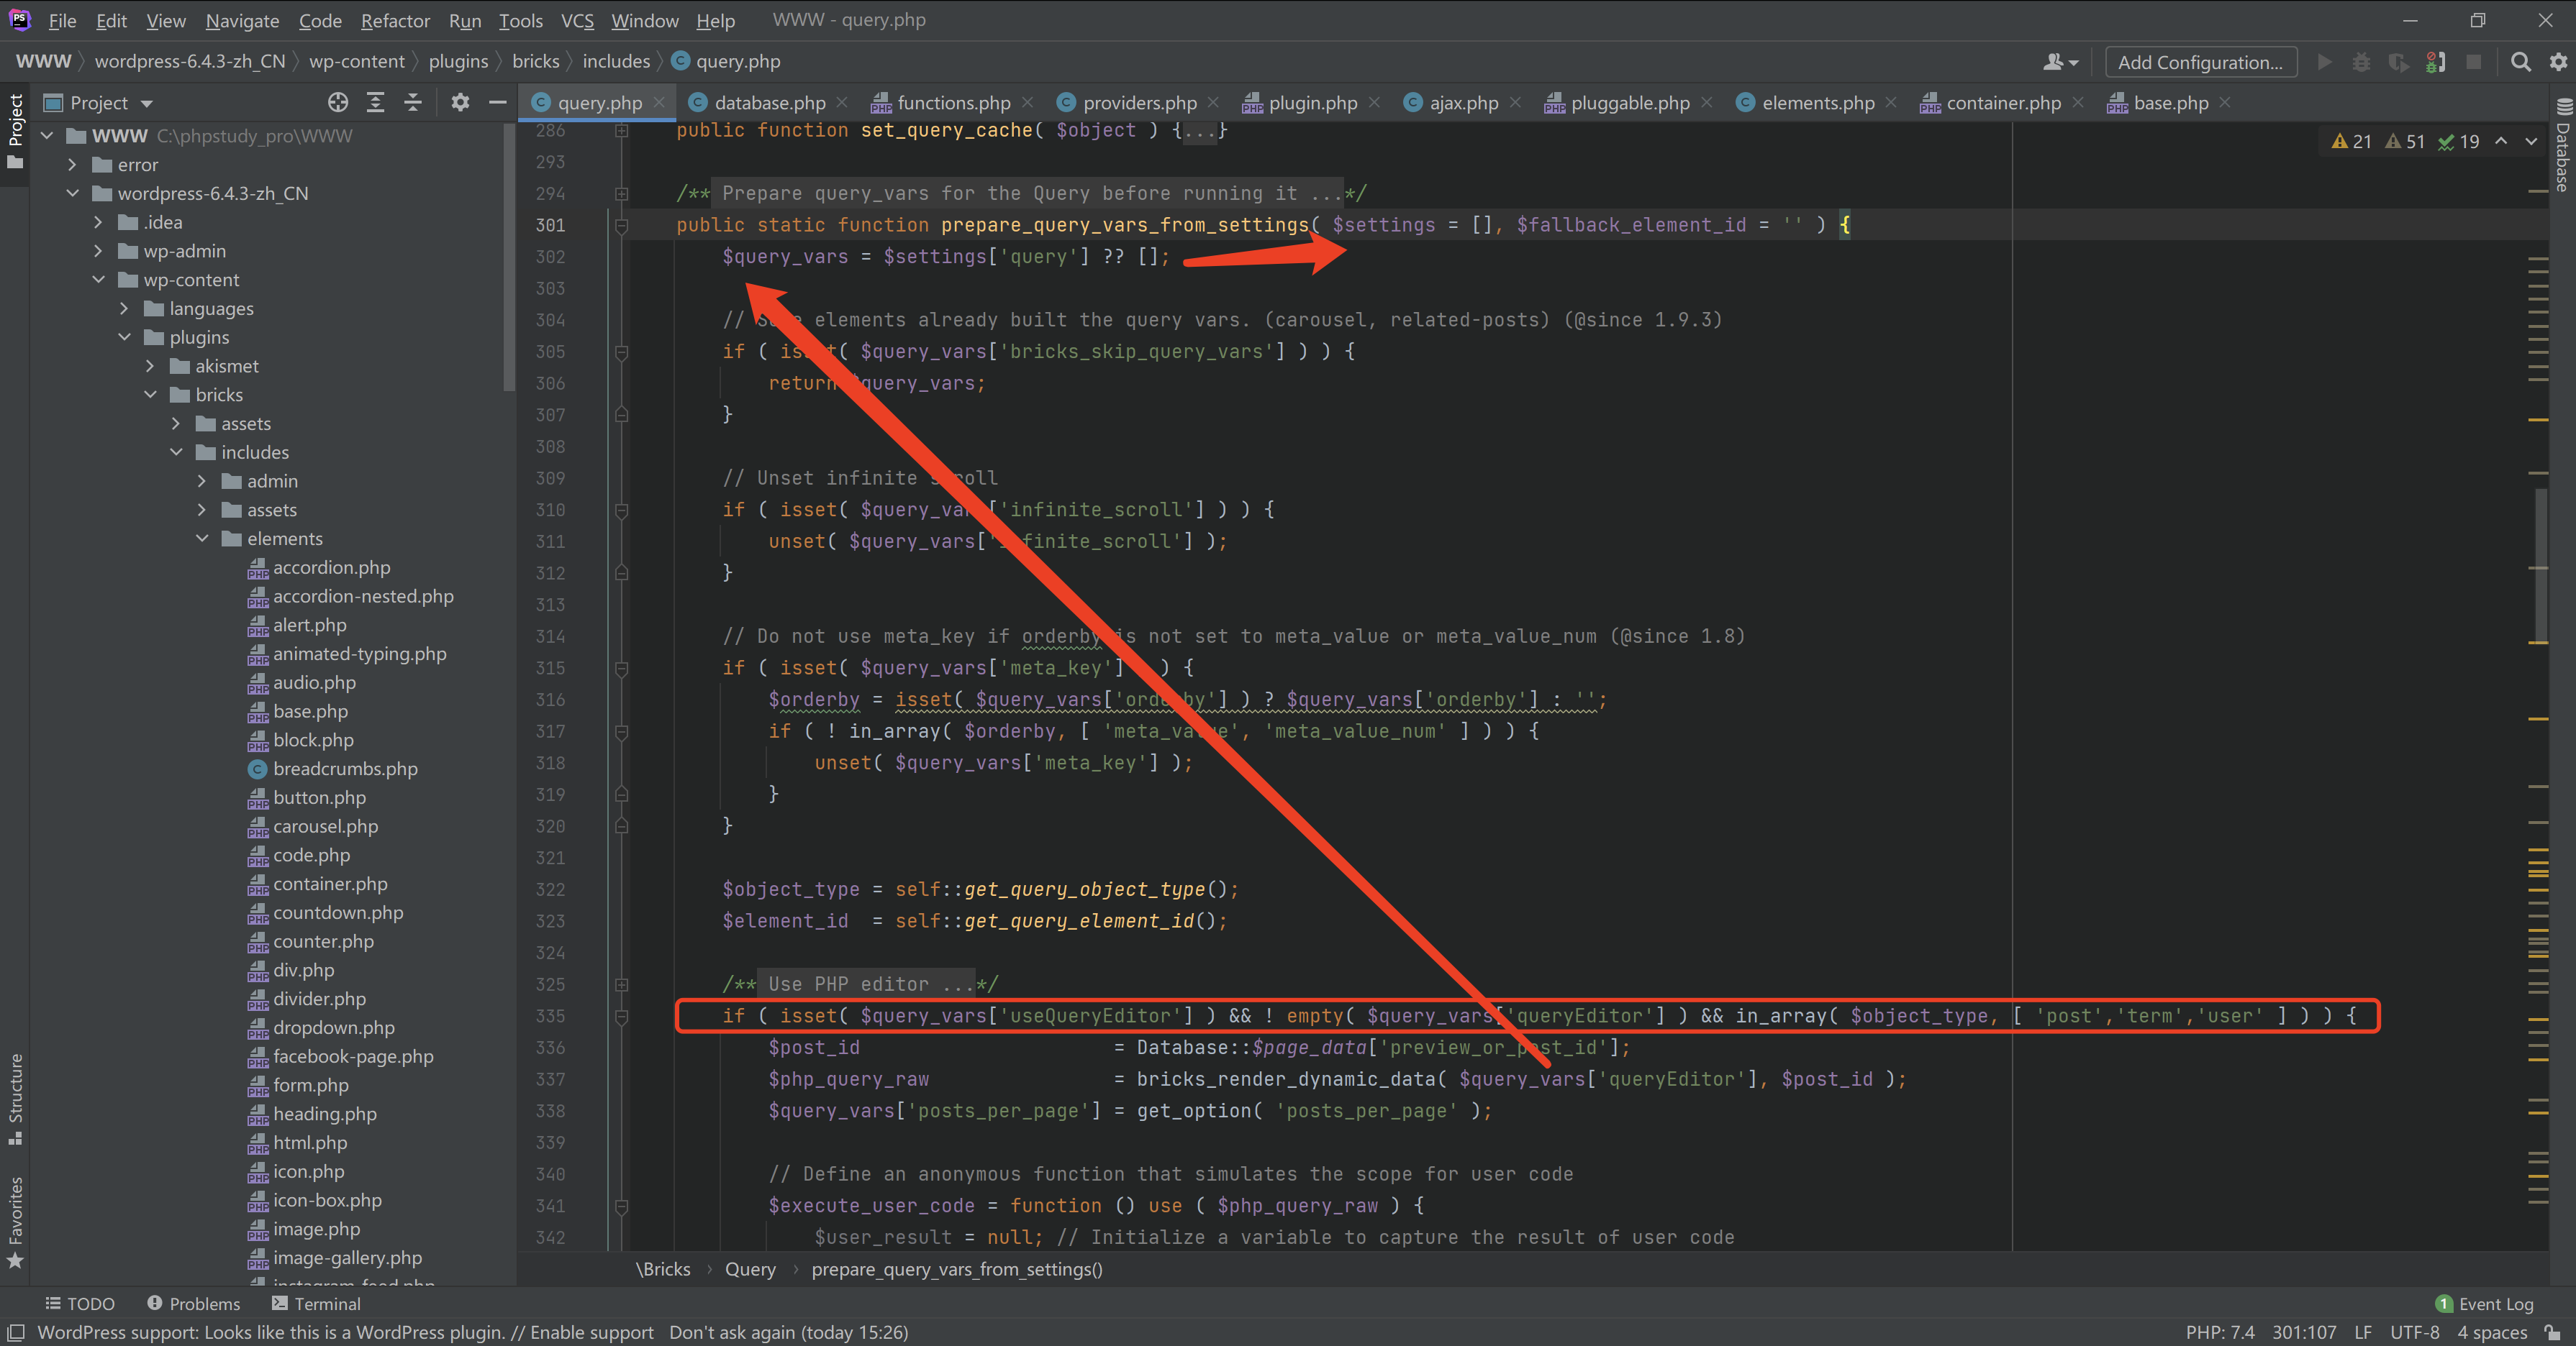Expand the admin folder

click(x=202, y=480)
